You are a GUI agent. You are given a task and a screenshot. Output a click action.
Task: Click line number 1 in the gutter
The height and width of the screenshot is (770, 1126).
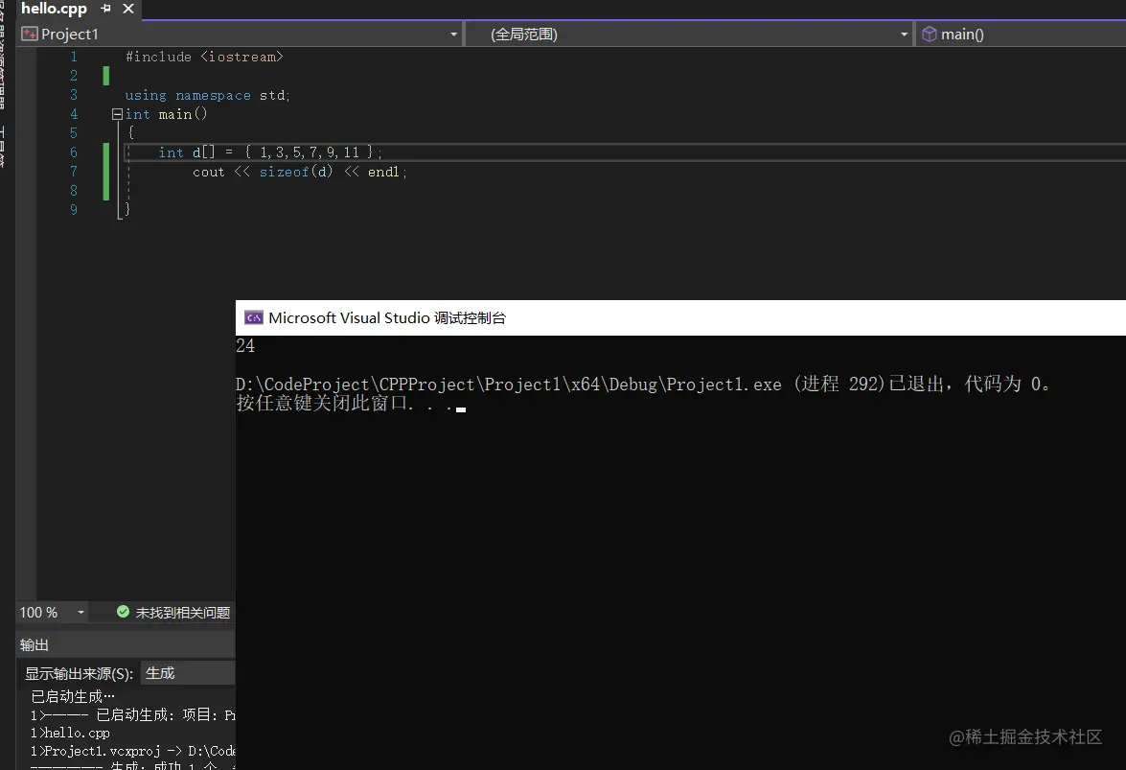(73, 57)
